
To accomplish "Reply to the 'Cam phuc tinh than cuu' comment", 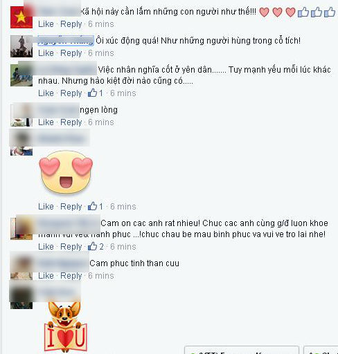I will point(71,276).
